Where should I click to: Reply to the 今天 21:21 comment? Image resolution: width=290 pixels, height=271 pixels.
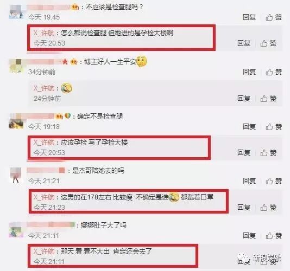249,180
